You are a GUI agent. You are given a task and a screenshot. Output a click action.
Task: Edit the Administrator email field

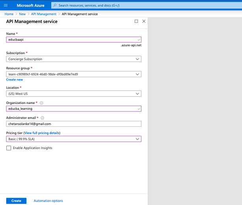coord(73,124)
